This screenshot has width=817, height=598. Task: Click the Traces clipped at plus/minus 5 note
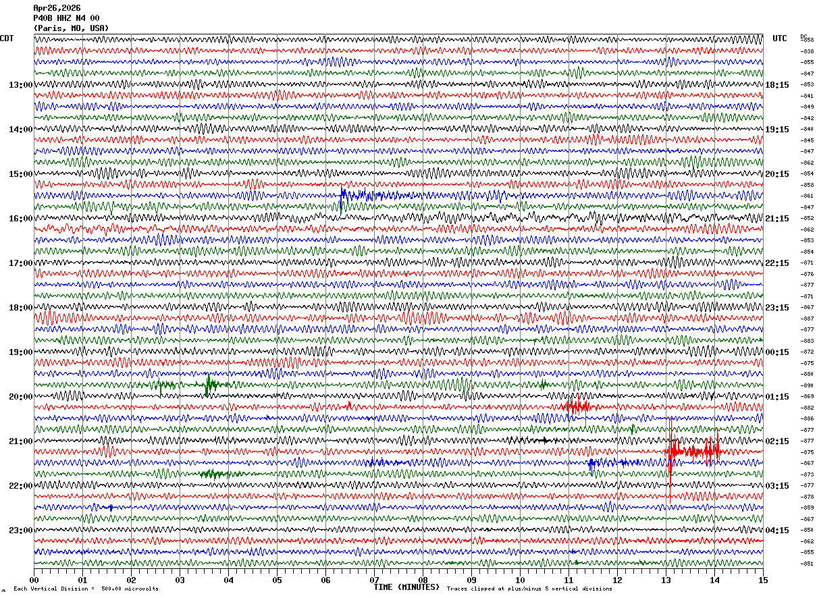click(529, 589)
